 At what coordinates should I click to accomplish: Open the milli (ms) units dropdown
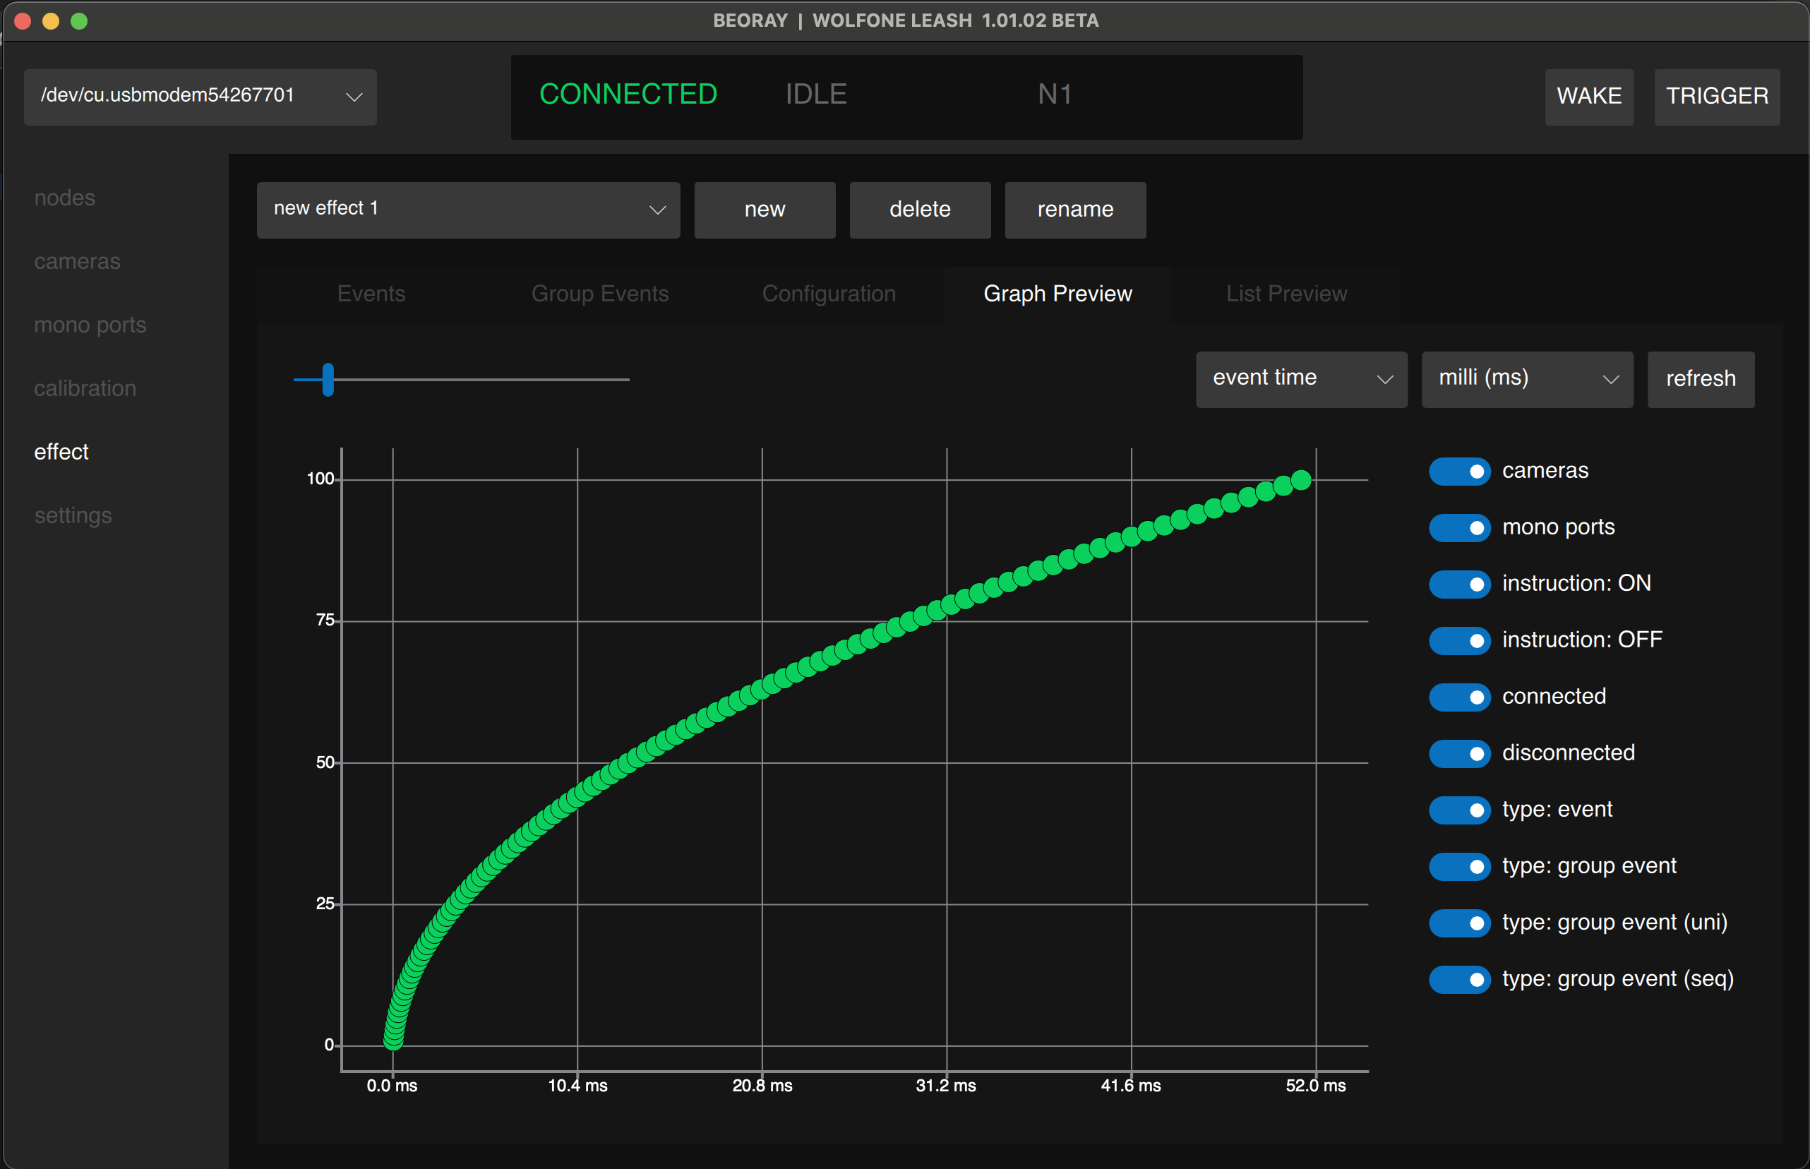1526,379
